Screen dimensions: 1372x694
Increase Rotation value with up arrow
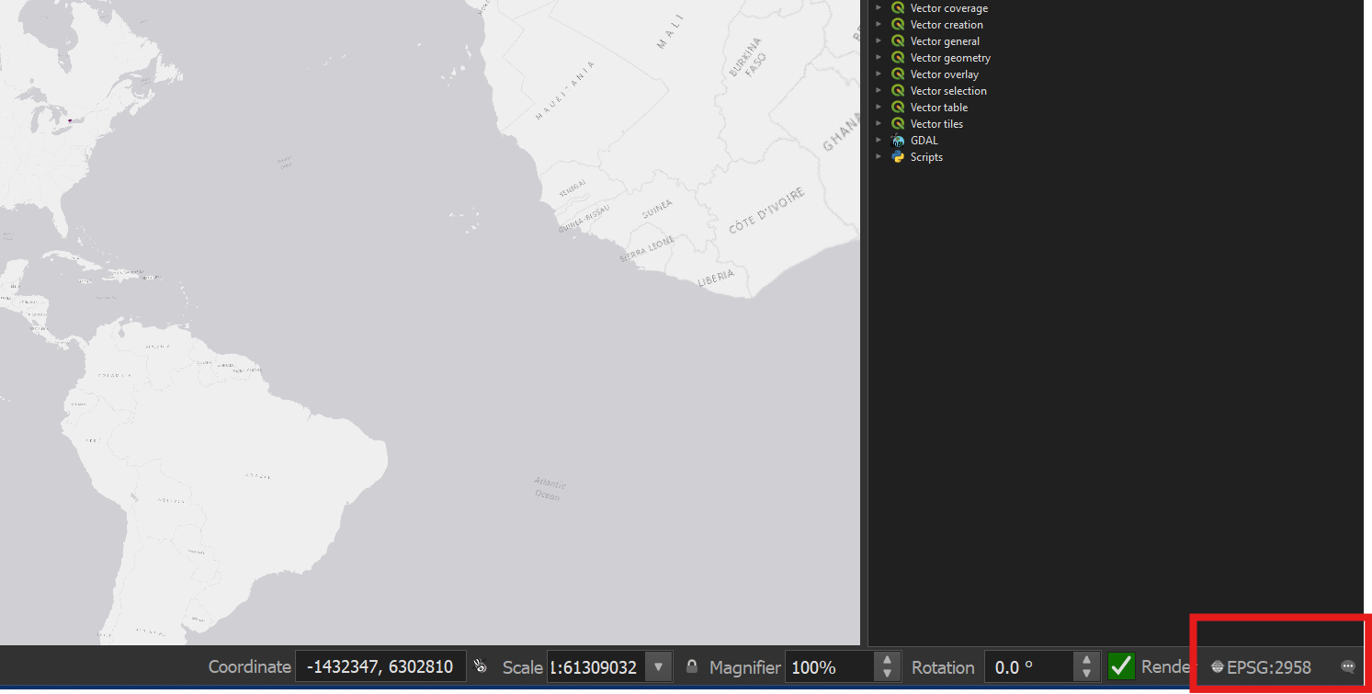(x=1087, y=660)
